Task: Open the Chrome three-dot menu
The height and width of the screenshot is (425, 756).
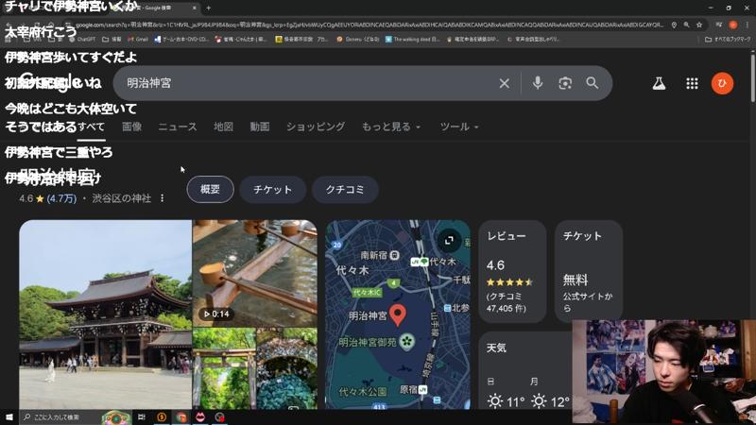Action: pyautogui.click(x=747, y=25)
